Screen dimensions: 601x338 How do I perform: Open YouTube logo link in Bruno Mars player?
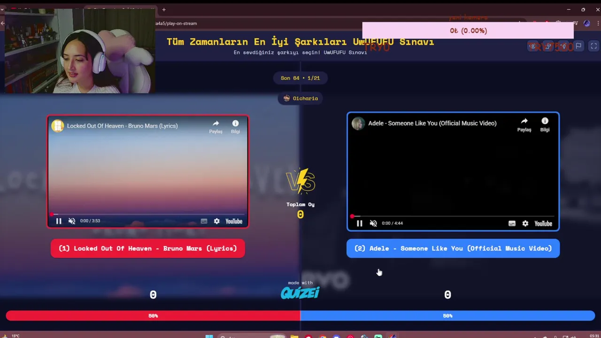coord(234,221)
